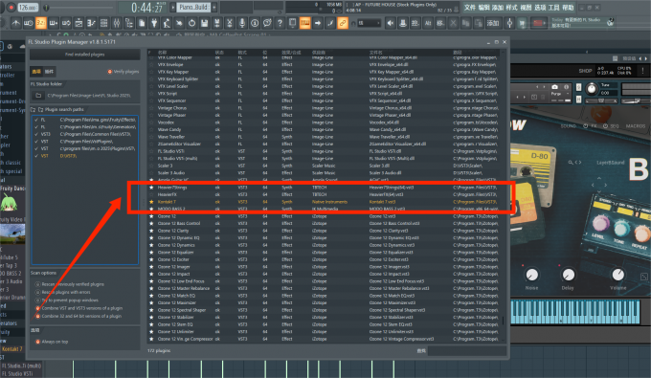Click the right arrow toolbar icon
This screenshot has width=651, height=378.
318,23
